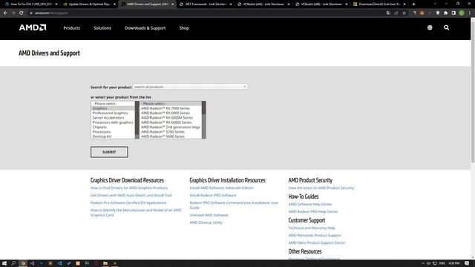
Task: Reload the page with refresh icon
Action: click(x=22, y=13)
